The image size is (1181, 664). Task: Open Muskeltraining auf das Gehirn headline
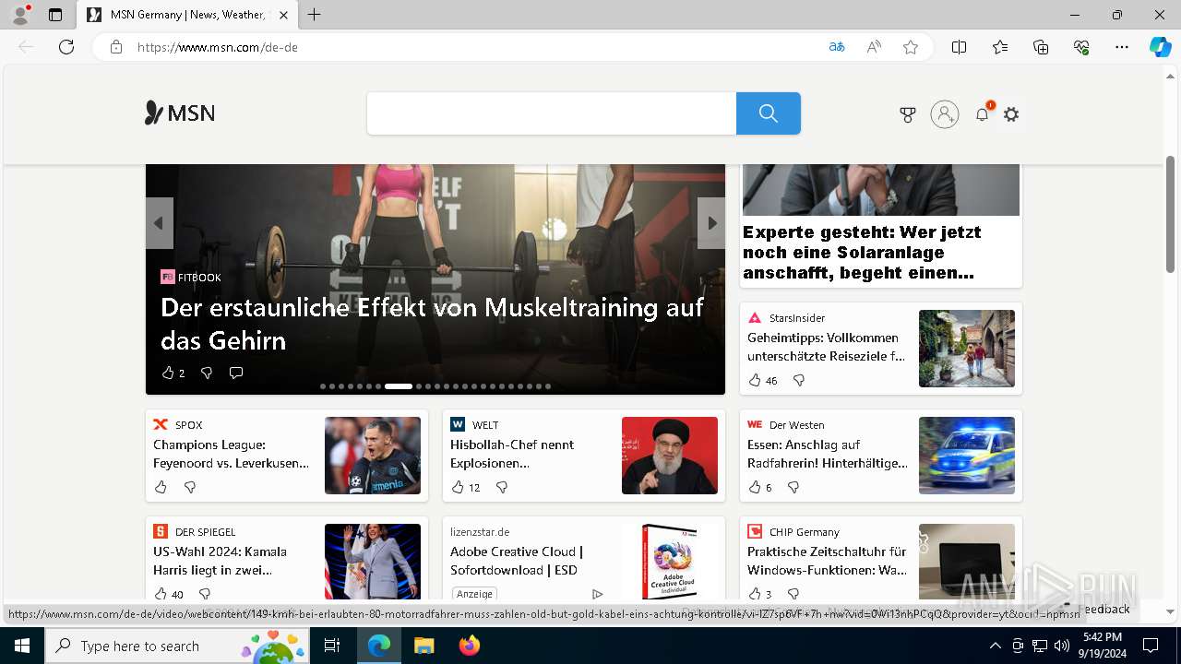tap(432, 324)
